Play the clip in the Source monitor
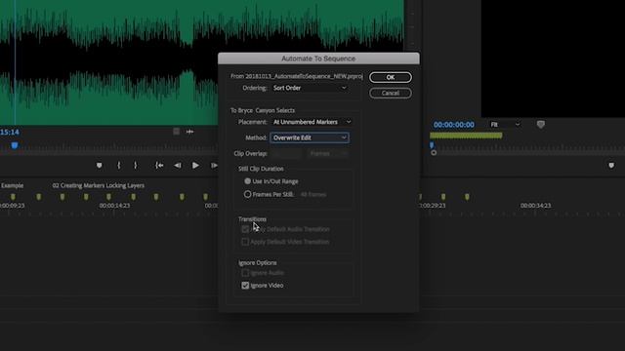625x351 pixels. (195, 165)
